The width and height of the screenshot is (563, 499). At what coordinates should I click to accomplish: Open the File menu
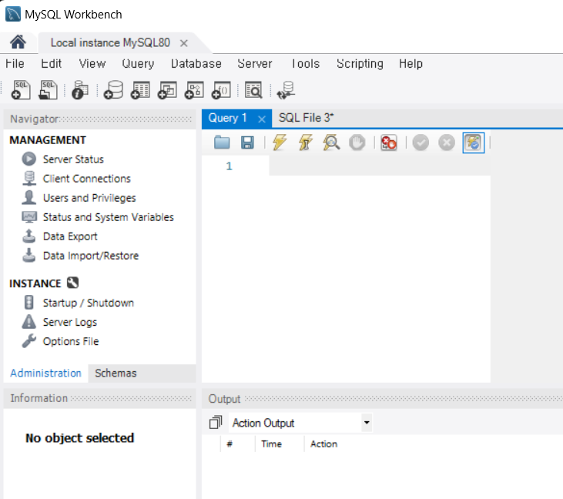point(15,64)
